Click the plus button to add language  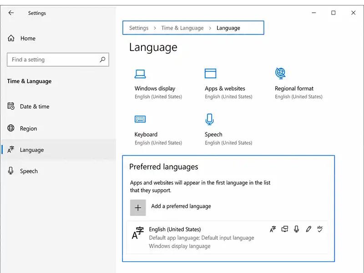(x=138, y=207)
